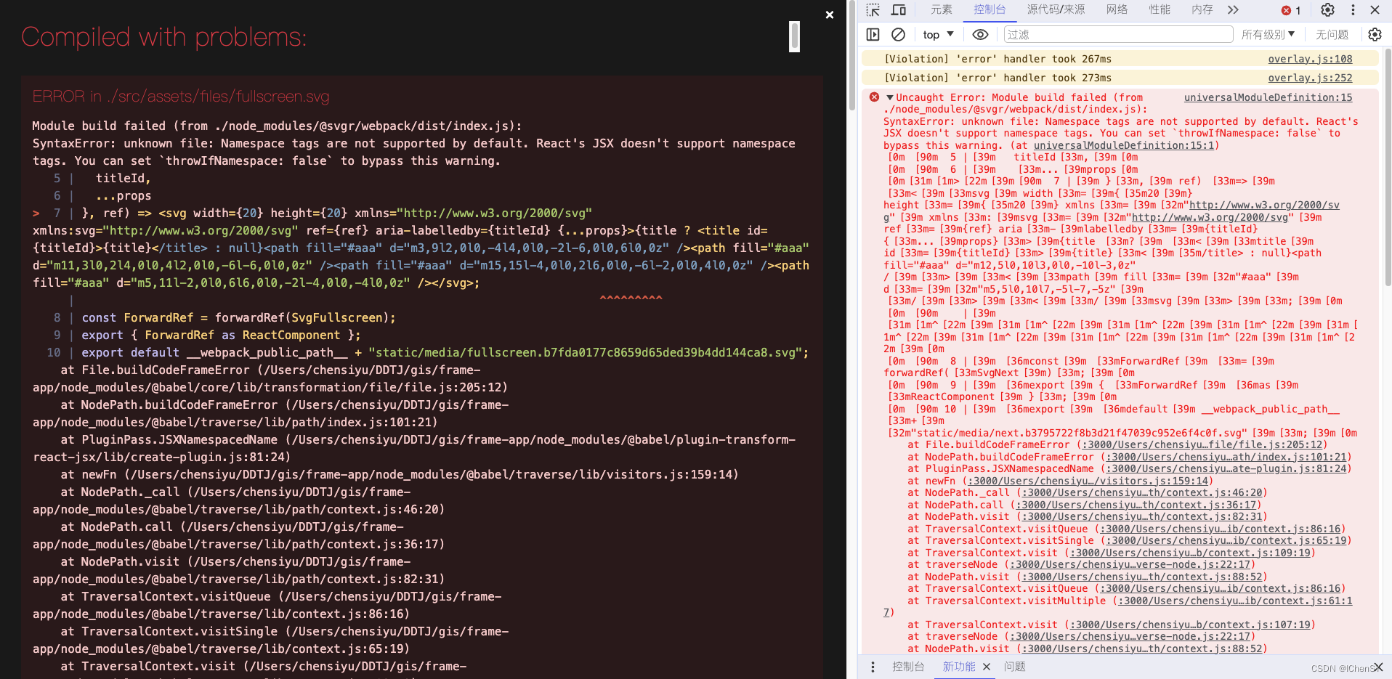Viewport: 1392px width, 679px height.
Task: Open the overlay.js:252 source link
Action: tap(1310, 78)
